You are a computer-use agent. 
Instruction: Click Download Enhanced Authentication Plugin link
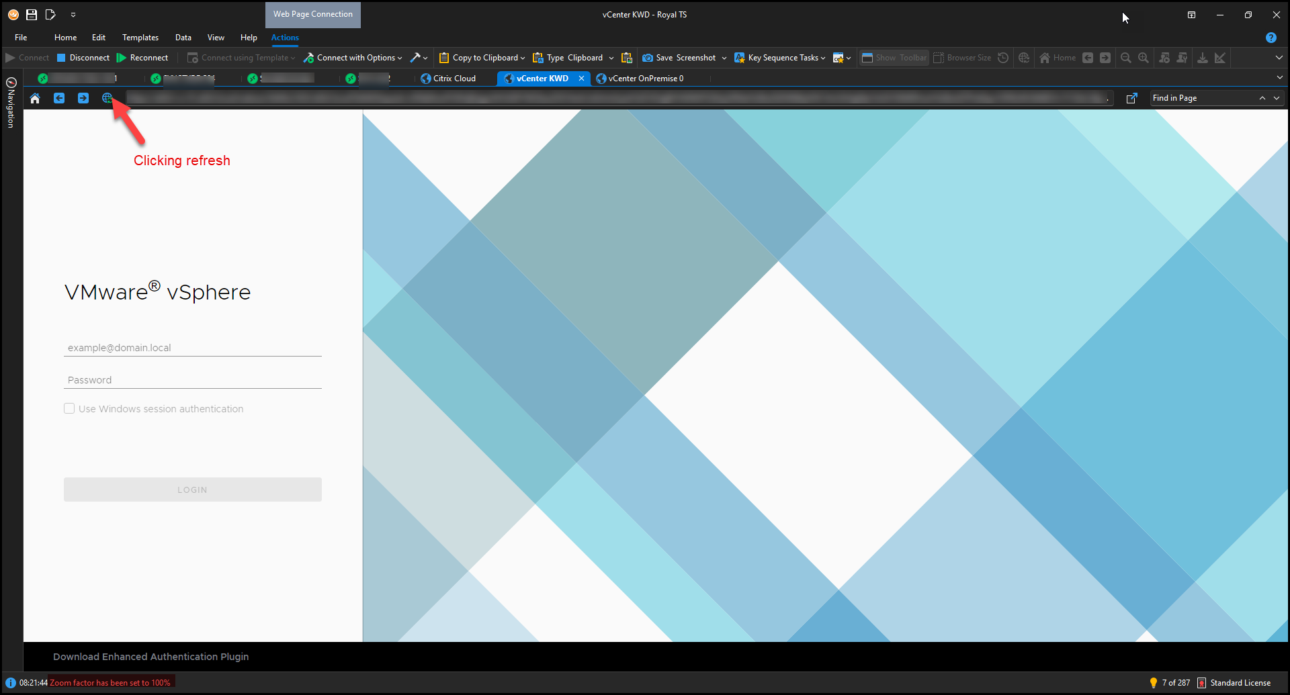tap(151, 657)
